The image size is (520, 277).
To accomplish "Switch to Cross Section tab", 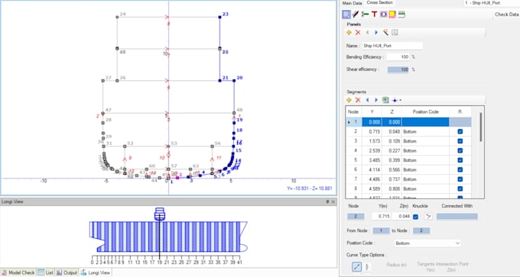I will (x=379, y=2).
